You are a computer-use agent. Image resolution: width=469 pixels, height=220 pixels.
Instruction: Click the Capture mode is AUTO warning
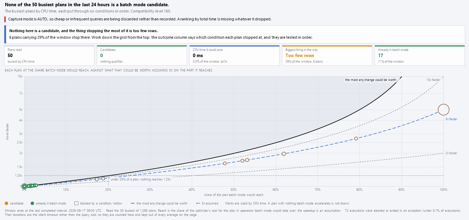(140, 19)
